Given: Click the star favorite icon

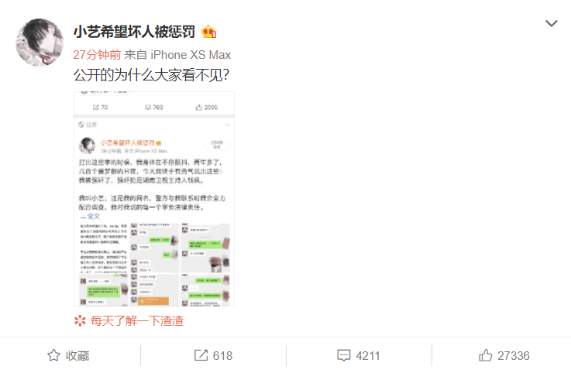Looking at the screenshot, I should pos(53,355).
